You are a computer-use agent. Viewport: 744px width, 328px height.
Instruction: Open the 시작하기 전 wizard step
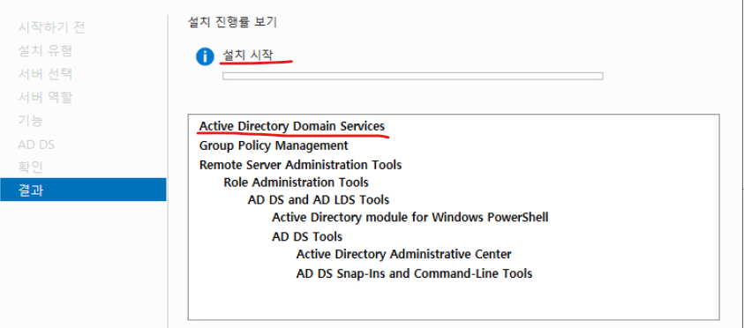coord(52,27)
